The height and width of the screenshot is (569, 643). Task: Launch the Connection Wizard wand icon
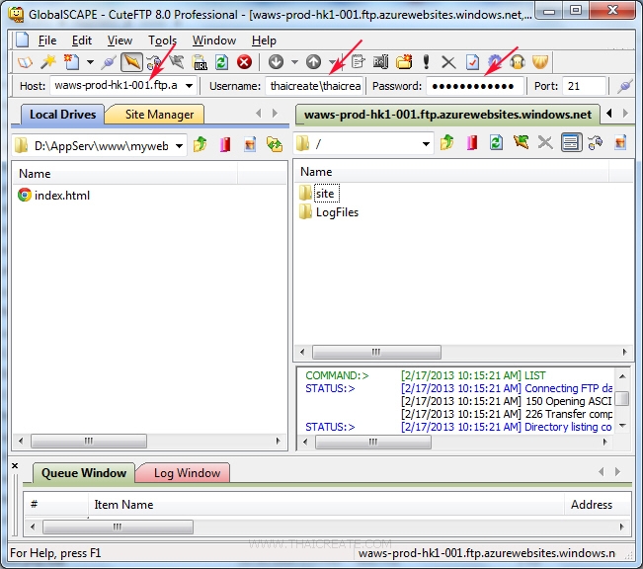pyautogui.click(x=48, y=62)
